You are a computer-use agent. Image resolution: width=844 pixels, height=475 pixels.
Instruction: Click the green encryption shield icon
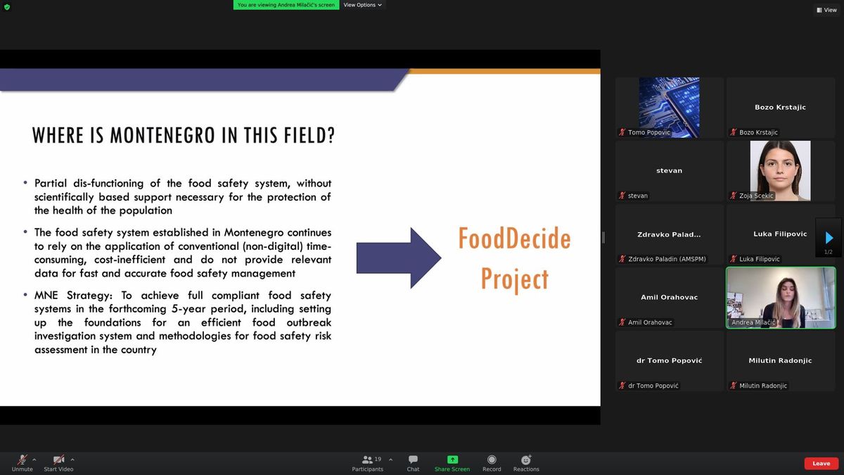(7, 6)
